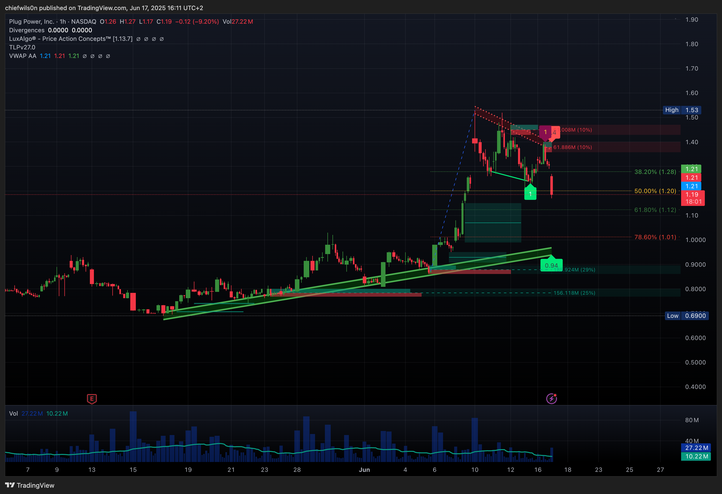The width and height of the screenshot is (722, 494).
Task: Click the 61.886M (10%) volume zone label
Action: (x=573, y=147)
